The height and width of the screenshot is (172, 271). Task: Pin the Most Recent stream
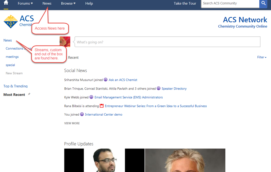pos(29,94)
